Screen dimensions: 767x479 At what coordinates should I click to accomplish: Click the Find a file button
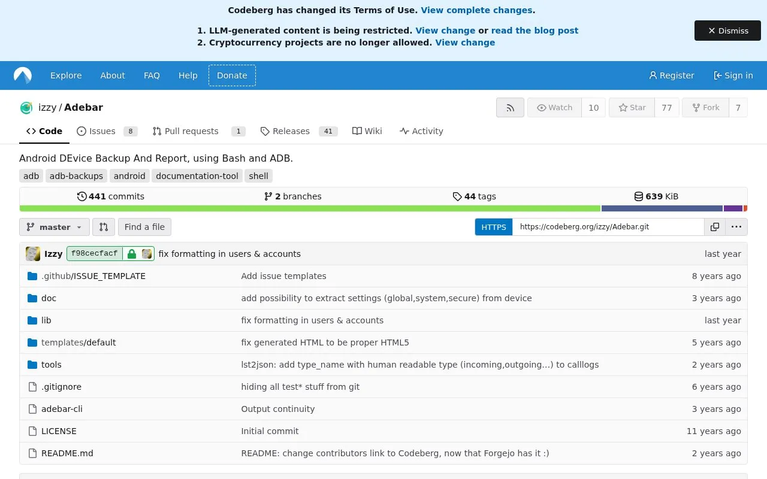(144, 227)
